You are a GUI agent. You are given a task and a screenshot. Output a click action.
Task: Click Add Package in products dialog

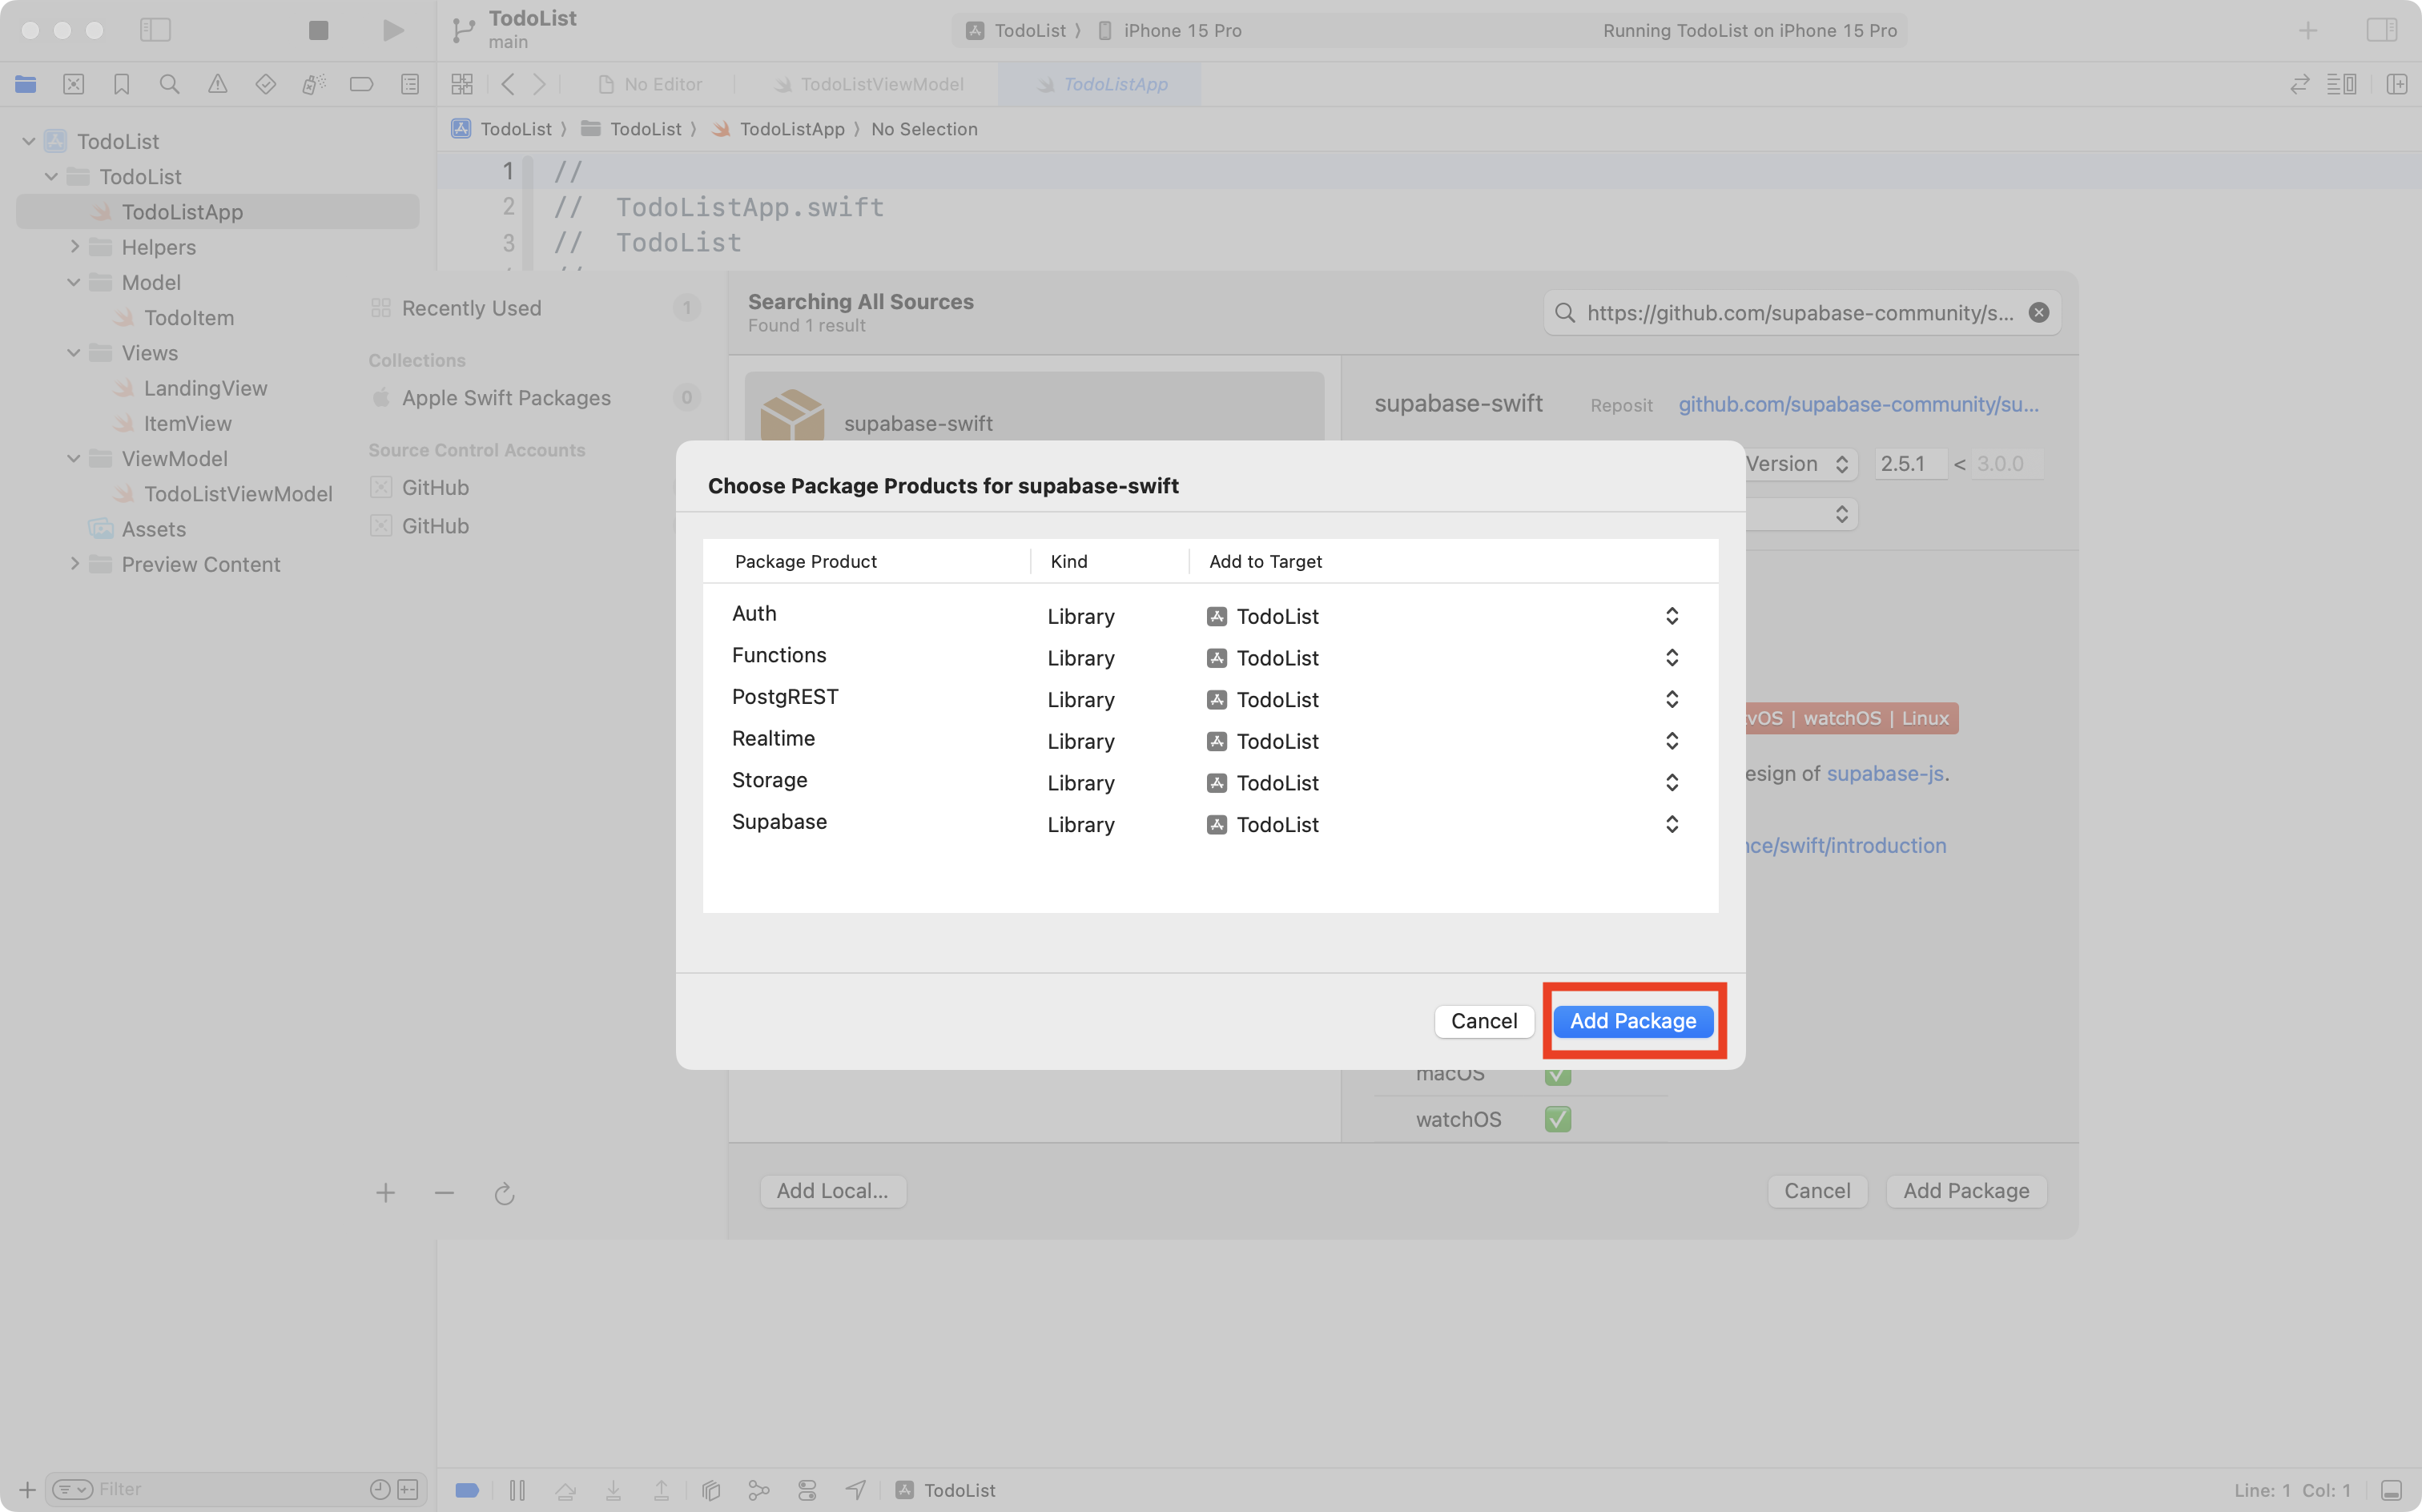[1632, 1021]
